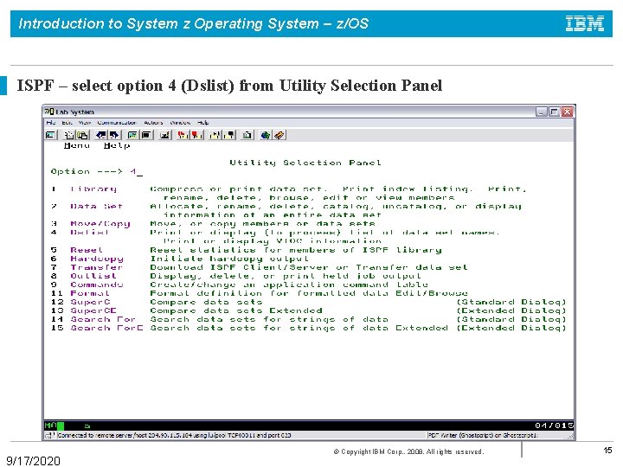The height and width of the screenshot is (467, 623).
Task: Select the SuperC utility option
Action: pos(90,302)
